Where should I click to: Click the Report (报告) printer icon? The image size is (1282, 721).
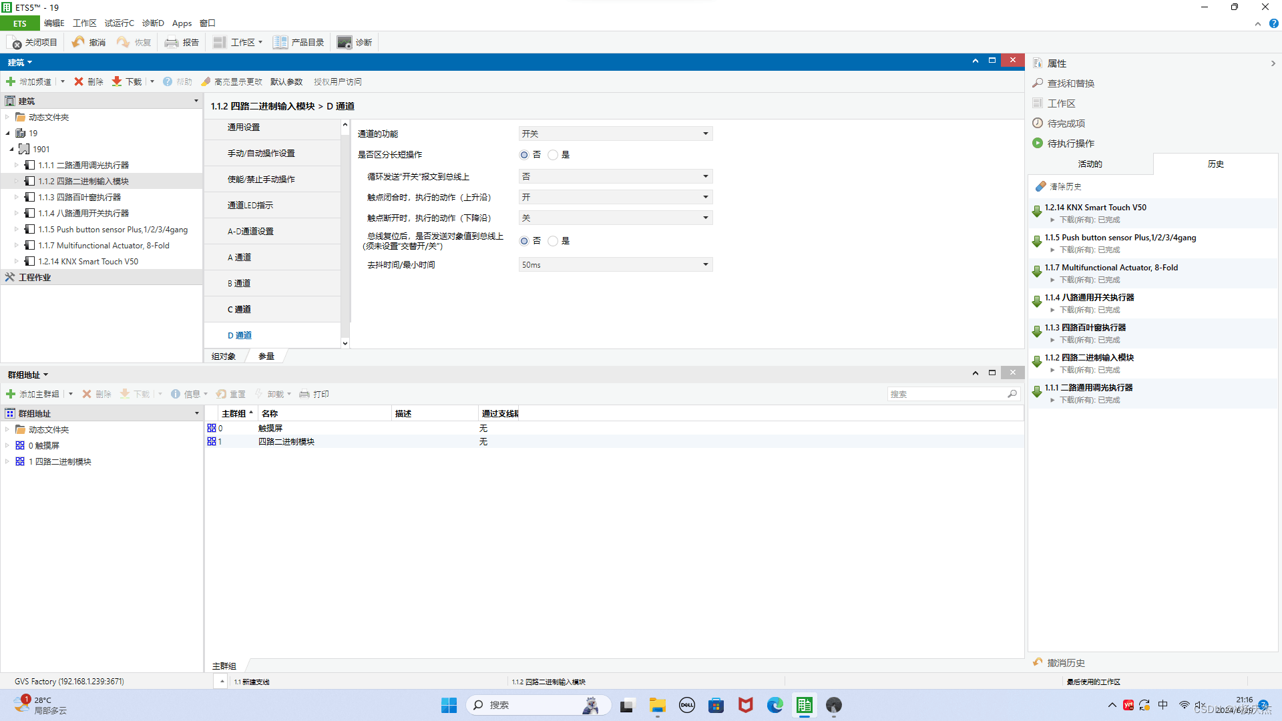tap(172, 42)
